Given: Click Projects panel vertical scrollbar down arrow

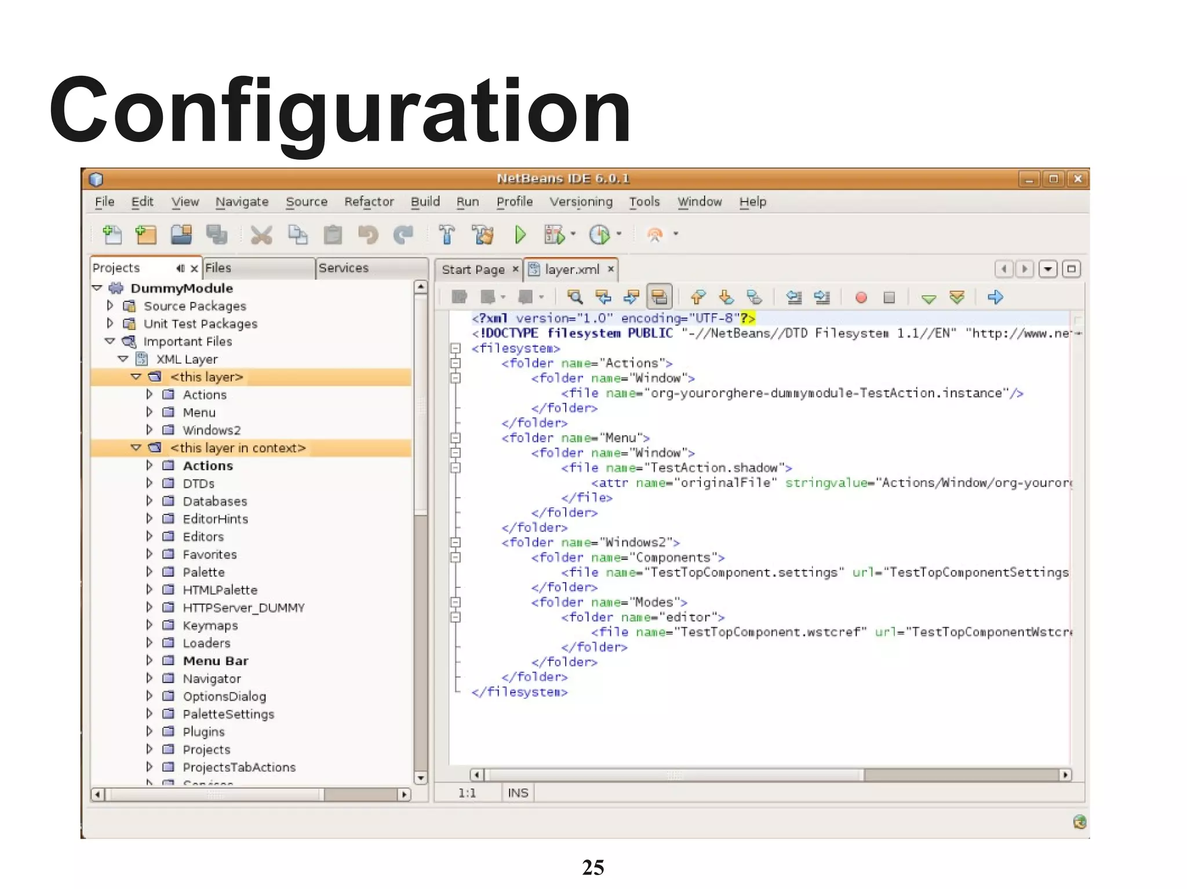Looking at the screenshot, I should click(421, 777).
